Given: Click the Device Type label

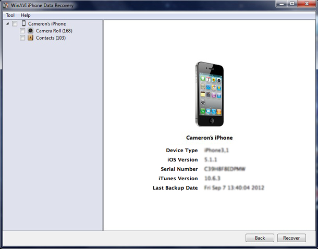Looking at the screenshot, I should (x=182, y=151).
